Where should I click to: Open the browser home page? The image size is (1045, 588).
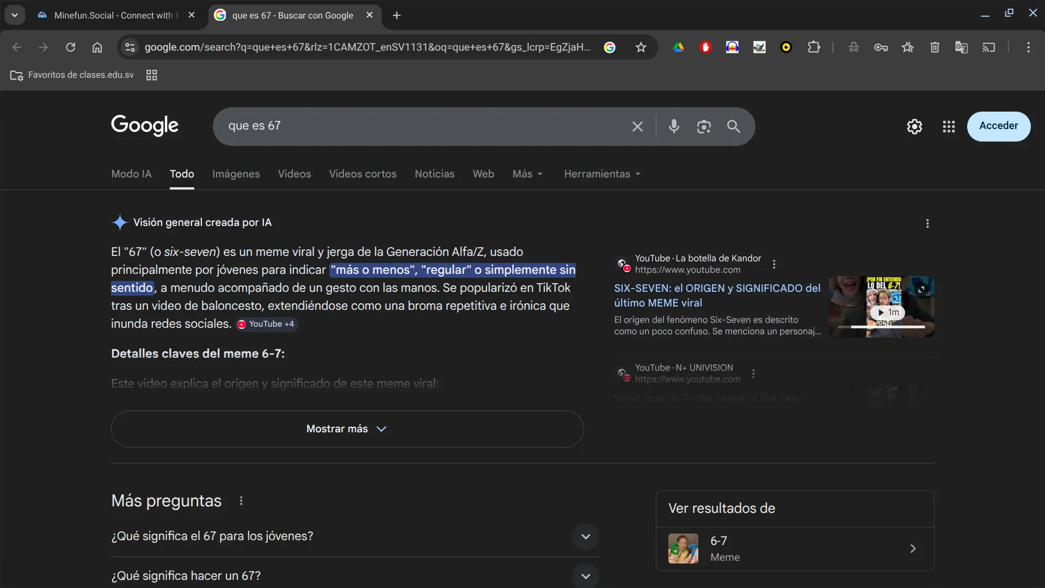(x=97, y=47)
